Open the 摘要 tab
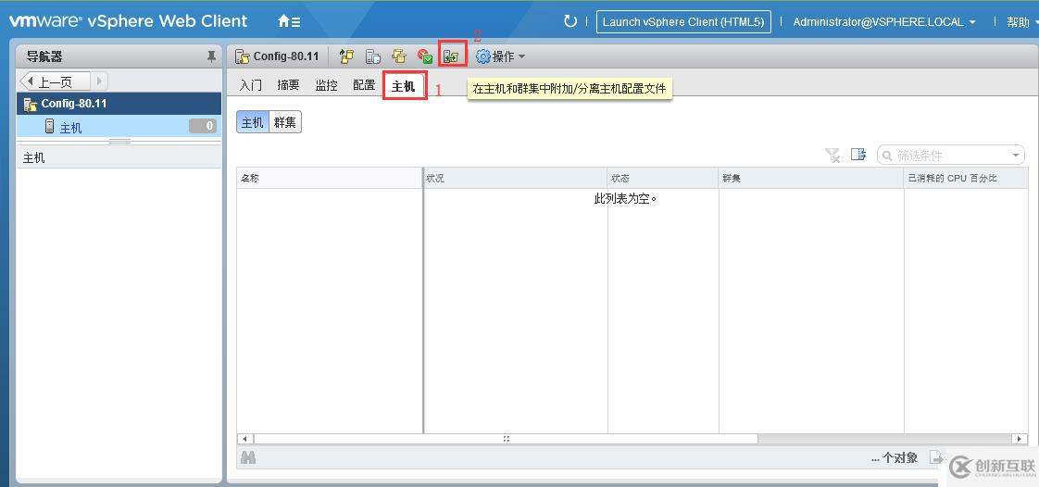1039x487 pixels. (288, 85)
